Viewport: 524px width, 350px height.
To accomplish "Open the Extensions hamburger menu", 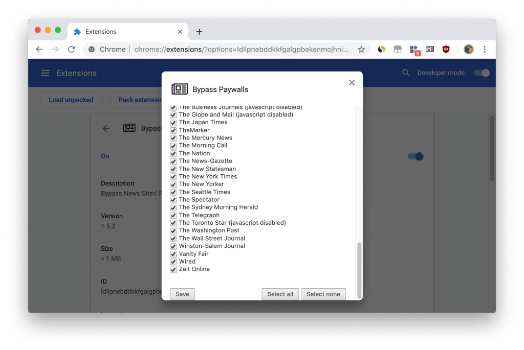I will click(x=46, y=73).
